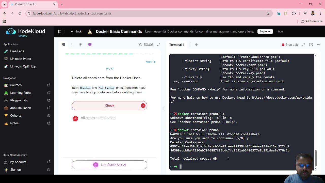Dismiss the red X on Check button
325x183 pixels.
pos(143,105)
